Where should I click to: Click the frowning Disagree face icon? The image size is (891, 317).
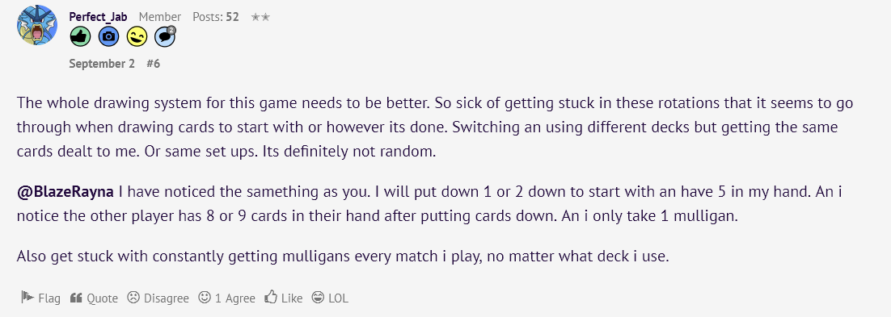(x=133, y=297)
